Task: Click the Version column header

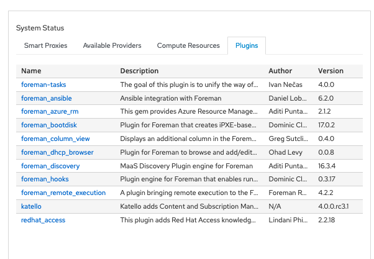Action: [331, 71]
